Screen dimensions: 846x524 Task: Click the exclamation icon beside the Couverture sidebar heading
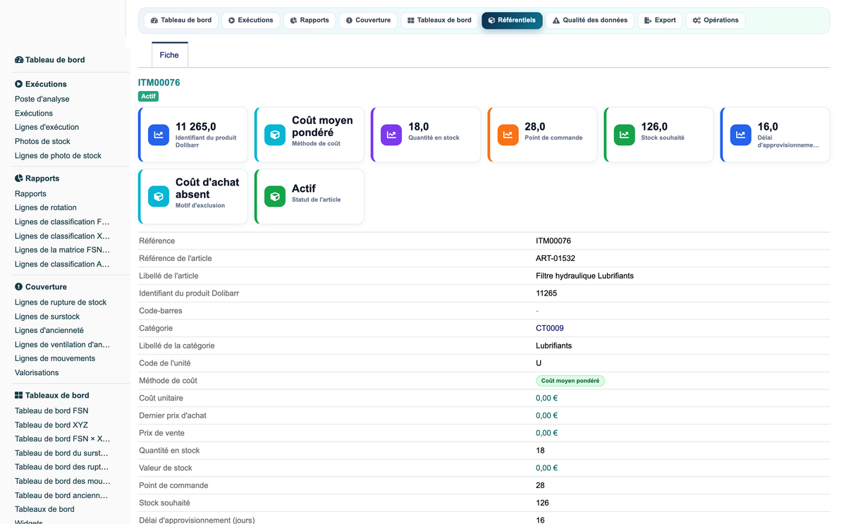point(19,287)
